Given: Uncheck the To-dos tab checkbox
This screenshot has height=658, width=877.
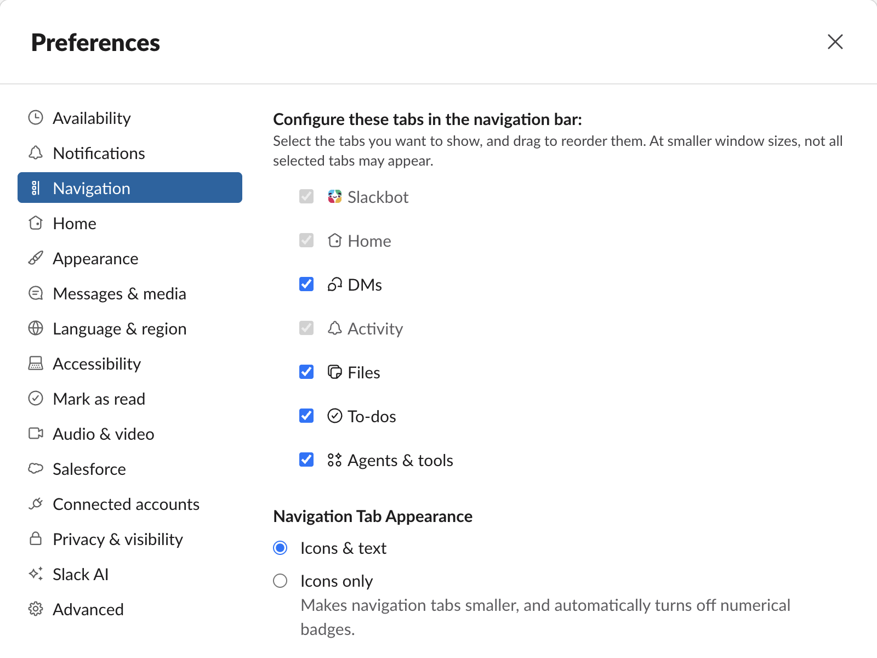Looking at the screenshot, I should [306, 416].
